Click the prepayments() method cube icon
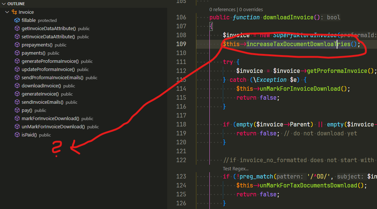 [17, 45]
